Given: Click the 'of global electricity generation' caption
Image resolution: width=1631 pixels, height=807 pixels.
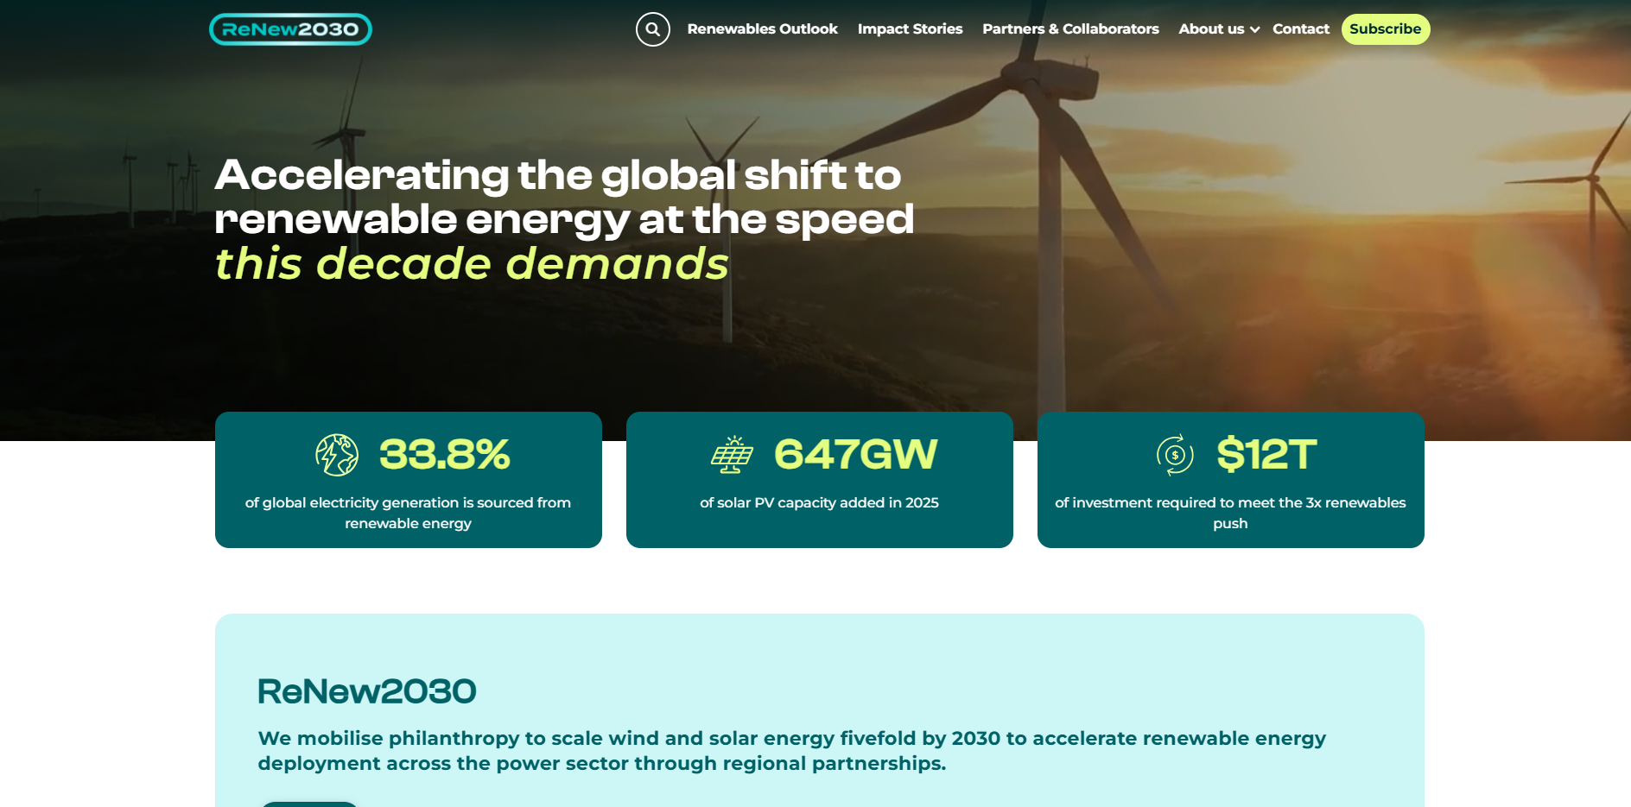Looking at the screenshot, I should point(408,513).
